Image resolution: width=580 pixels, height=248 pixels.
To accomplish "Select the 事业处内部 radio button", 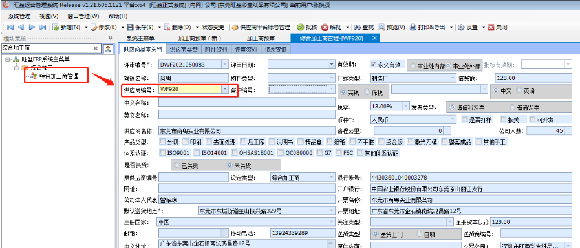I will pos(413,66).
